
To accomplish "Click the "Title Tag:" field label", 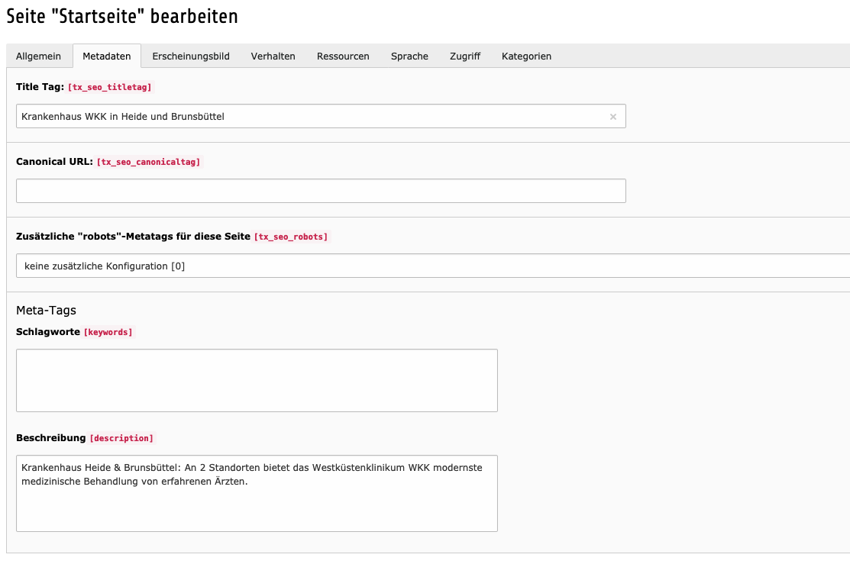I will 40,87.
